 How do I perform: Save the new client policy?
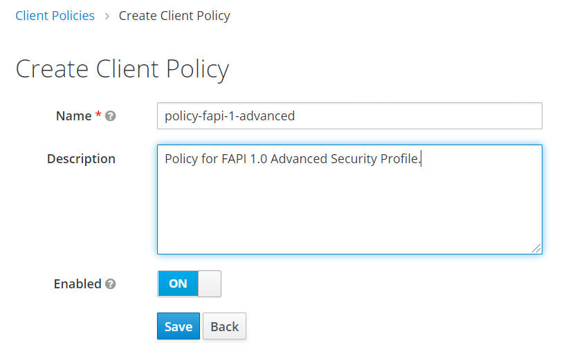[x=179, y=326]
